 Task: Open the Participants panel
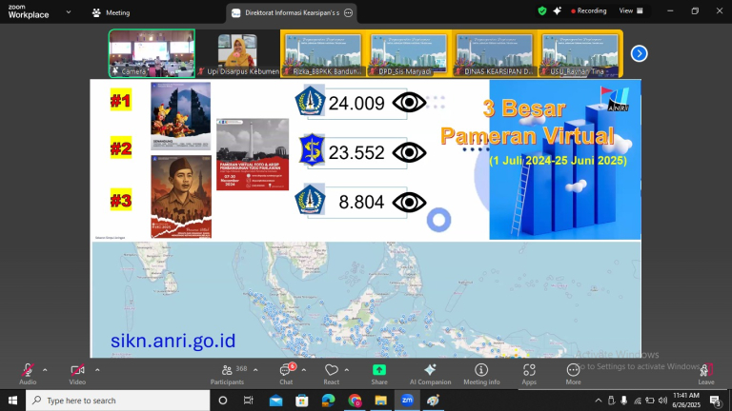pos(227,374)
